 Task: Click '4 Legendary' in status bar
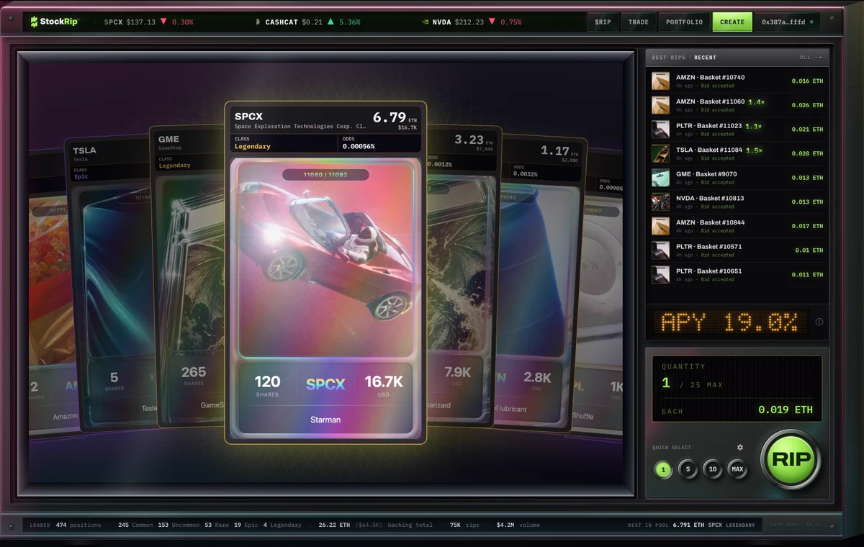click(282, 525)
